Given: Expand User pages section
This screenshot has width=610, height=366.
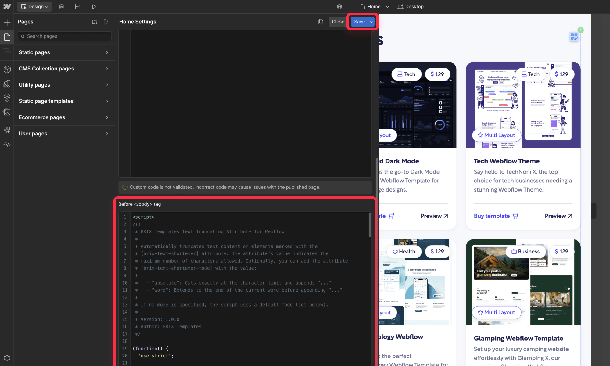Looking at the screenshot, I should [x=64, y=134].
